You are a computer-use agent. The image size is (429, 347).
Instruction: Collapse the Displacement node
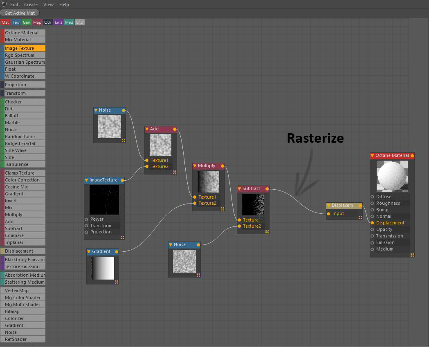(328, 205)
